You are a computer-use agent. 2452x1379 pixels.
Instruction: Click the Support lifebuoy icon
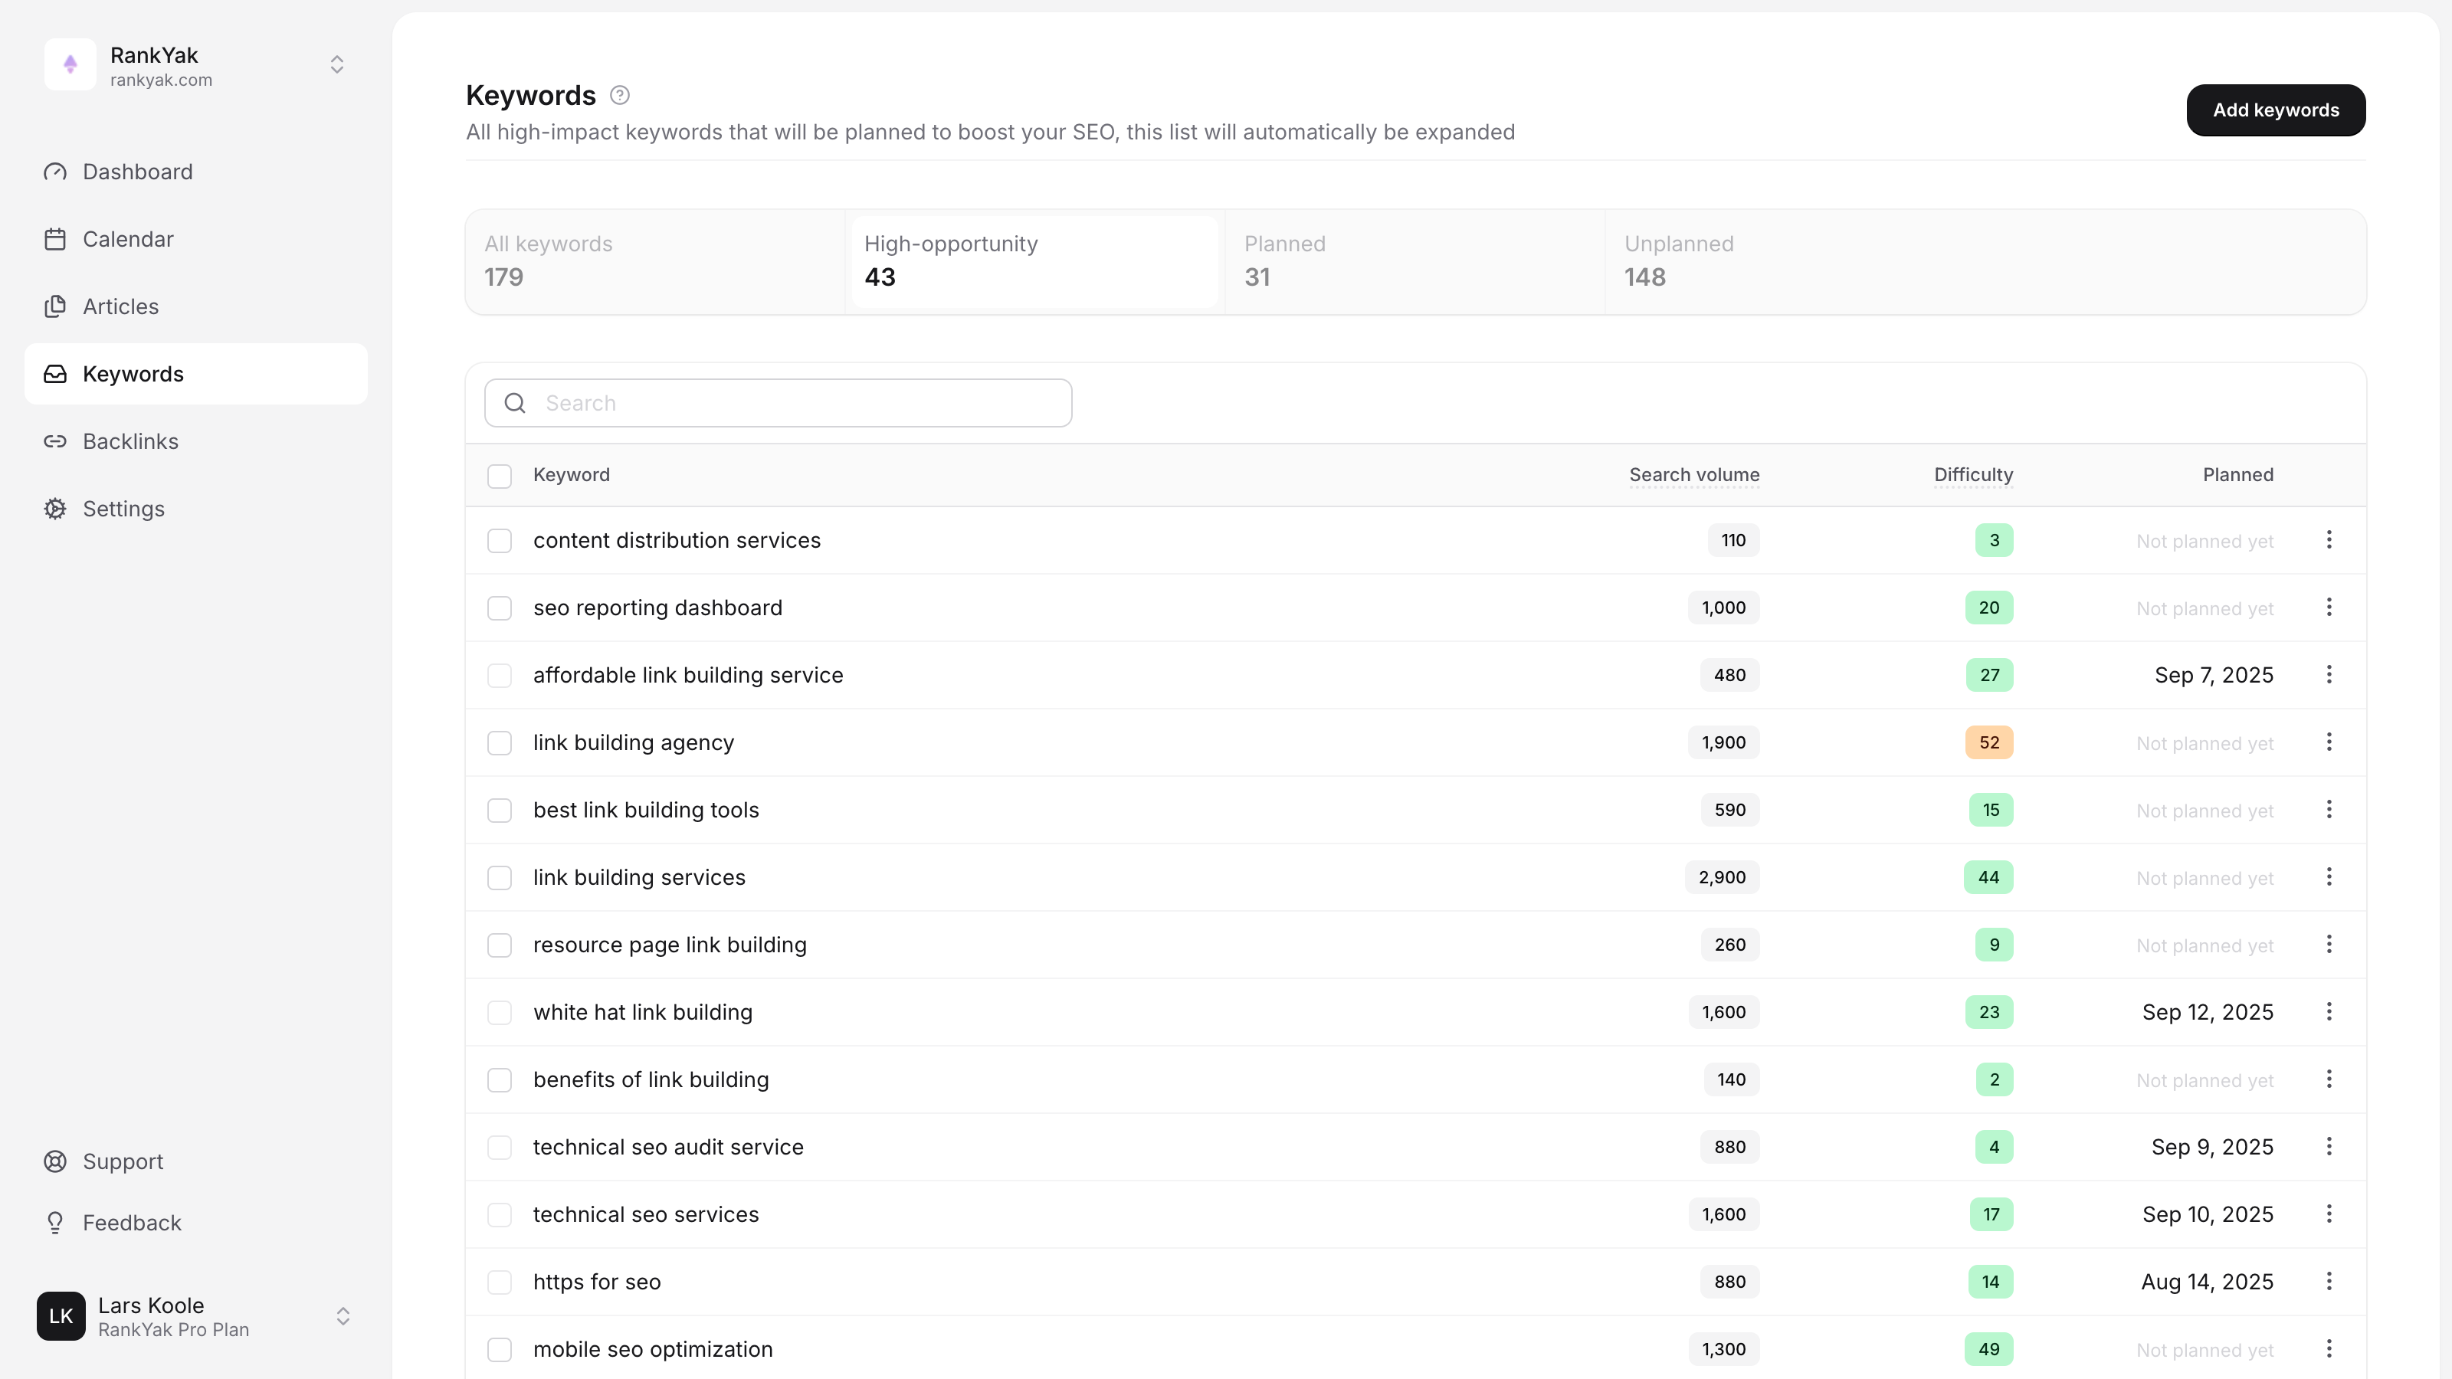pyautogui.click(x=55, y=1161)
